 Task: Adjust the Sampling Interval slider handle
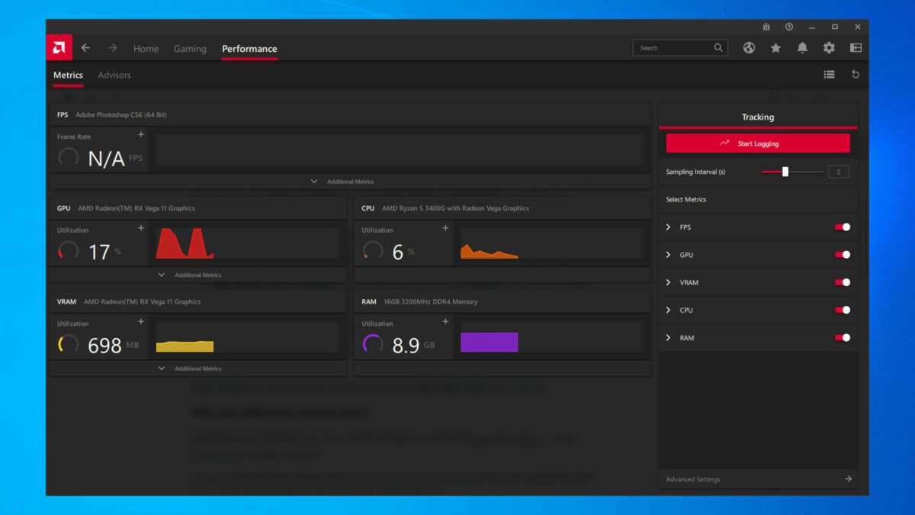click(x=785, y=172)
